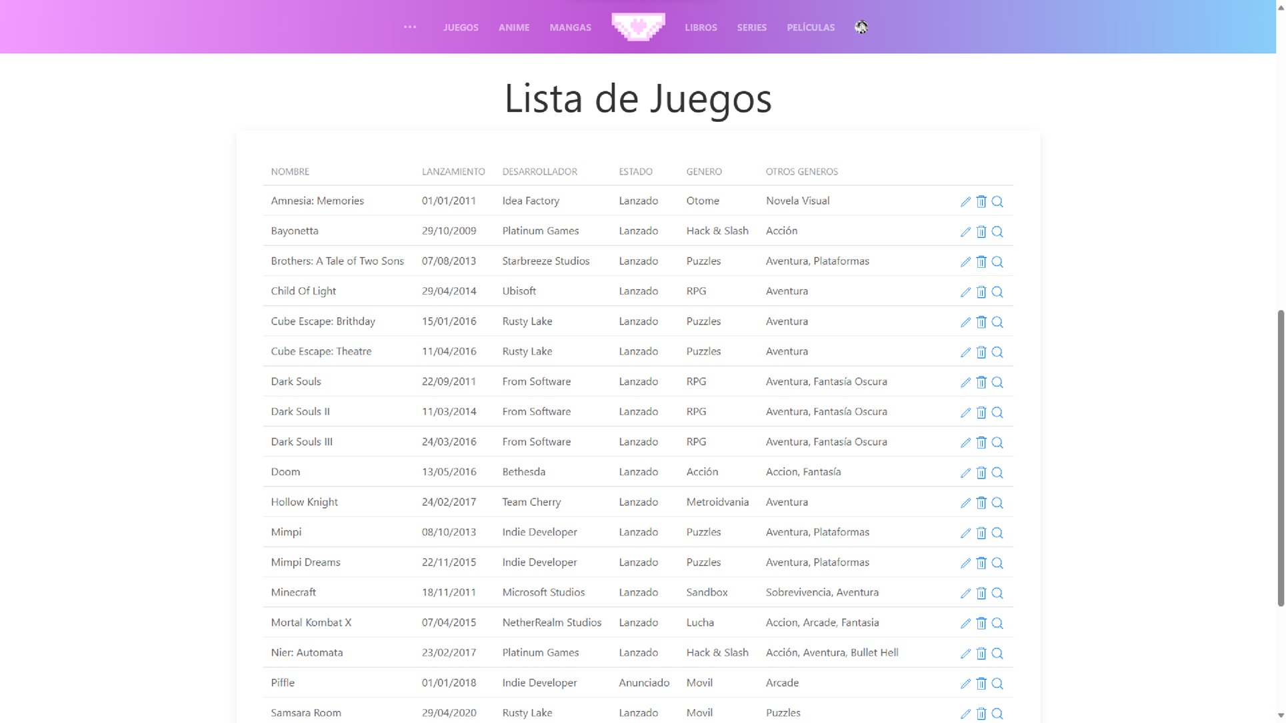Open the user avatar icon in navbar
This screenshot has height=723, width=1286.
point(861,27)
